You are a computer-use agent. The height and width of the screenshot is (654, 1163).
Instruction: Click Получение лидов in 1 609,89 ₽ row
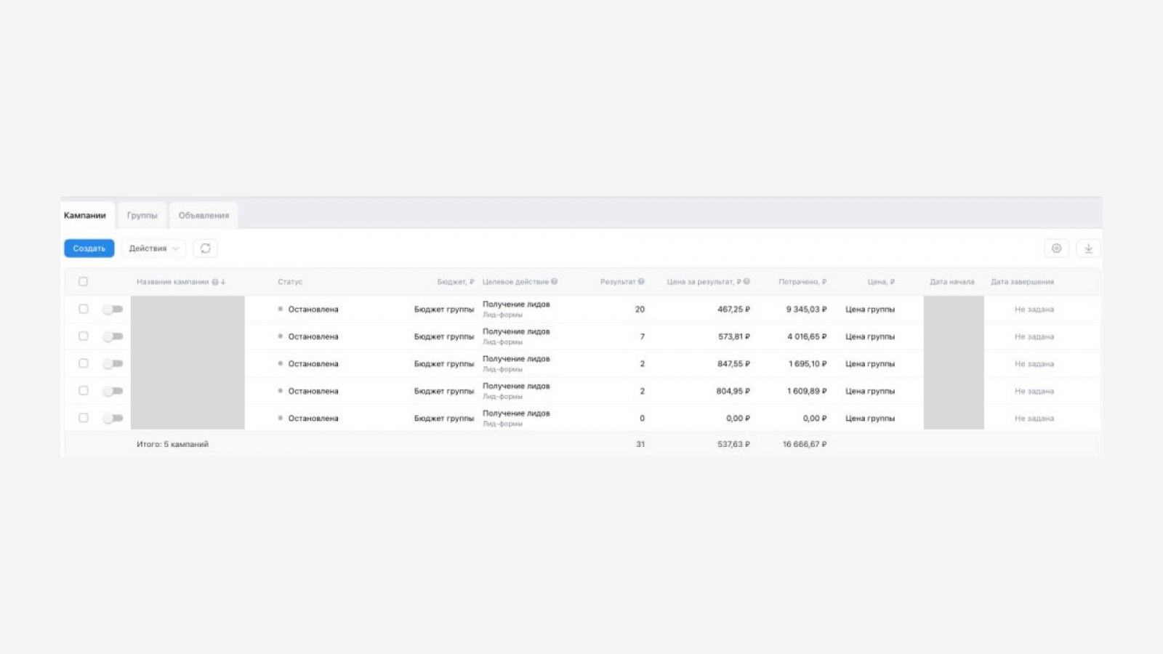516,386
